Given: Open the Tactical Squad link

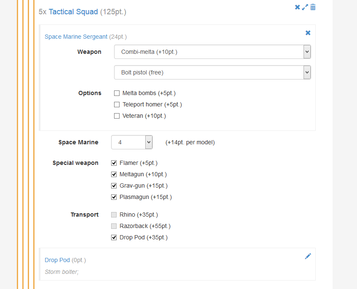Looking at the screenshot, I should [73, 12].
